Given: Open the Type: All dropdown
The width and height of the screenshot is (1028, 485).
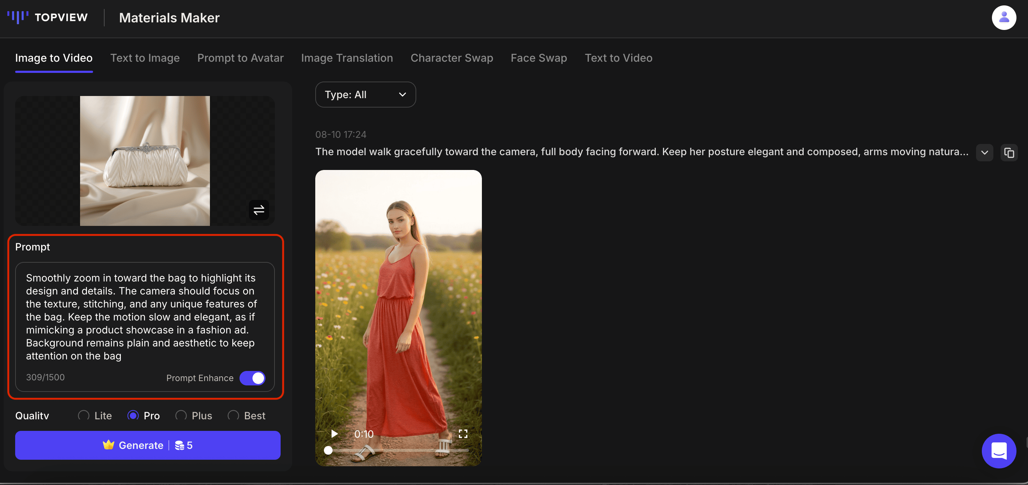Looking at the screenshot, I should [365, 95].
